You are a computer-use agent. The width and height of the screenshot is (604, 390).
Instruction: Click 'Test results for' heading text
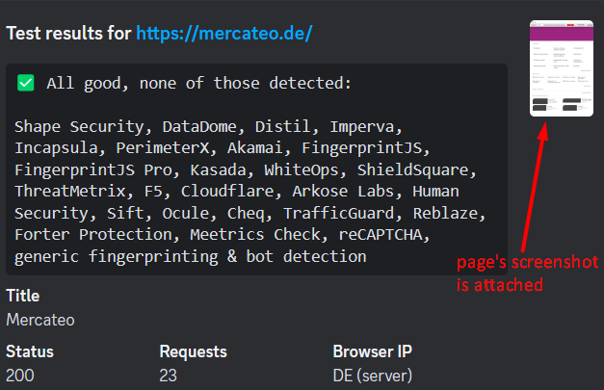69,34
